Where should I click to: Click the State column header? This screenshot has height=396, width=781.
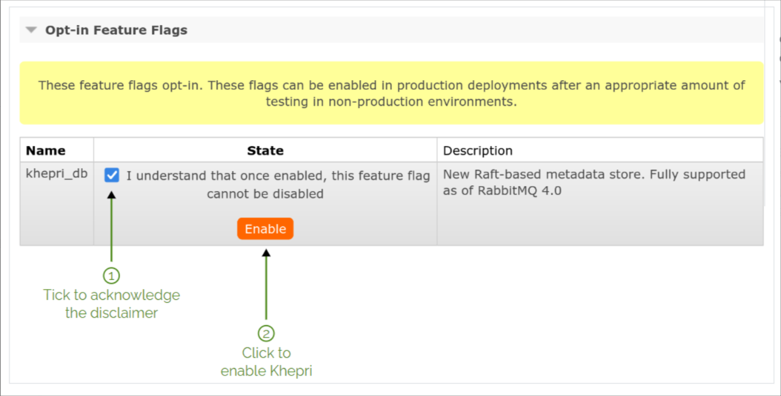point(265,151)
